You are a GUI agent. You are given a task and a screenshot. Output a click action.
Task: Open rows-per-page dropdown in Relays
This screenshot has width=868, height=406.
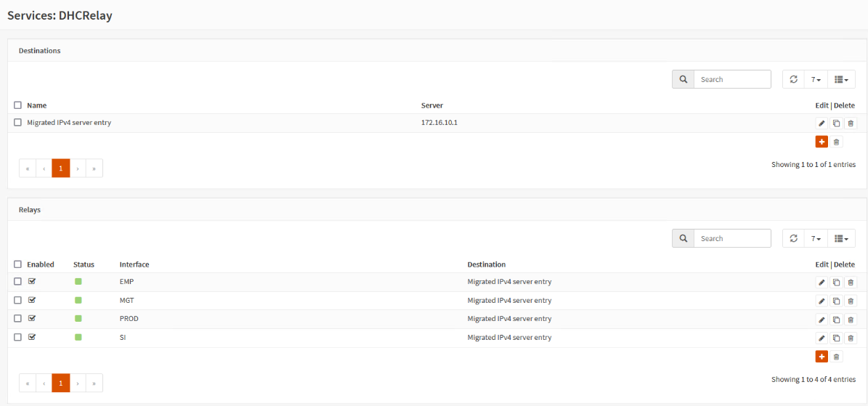tap(816, 238)
